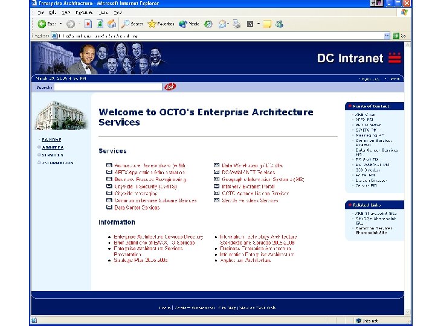Go back with the green Back arrow

click(42, 24)
